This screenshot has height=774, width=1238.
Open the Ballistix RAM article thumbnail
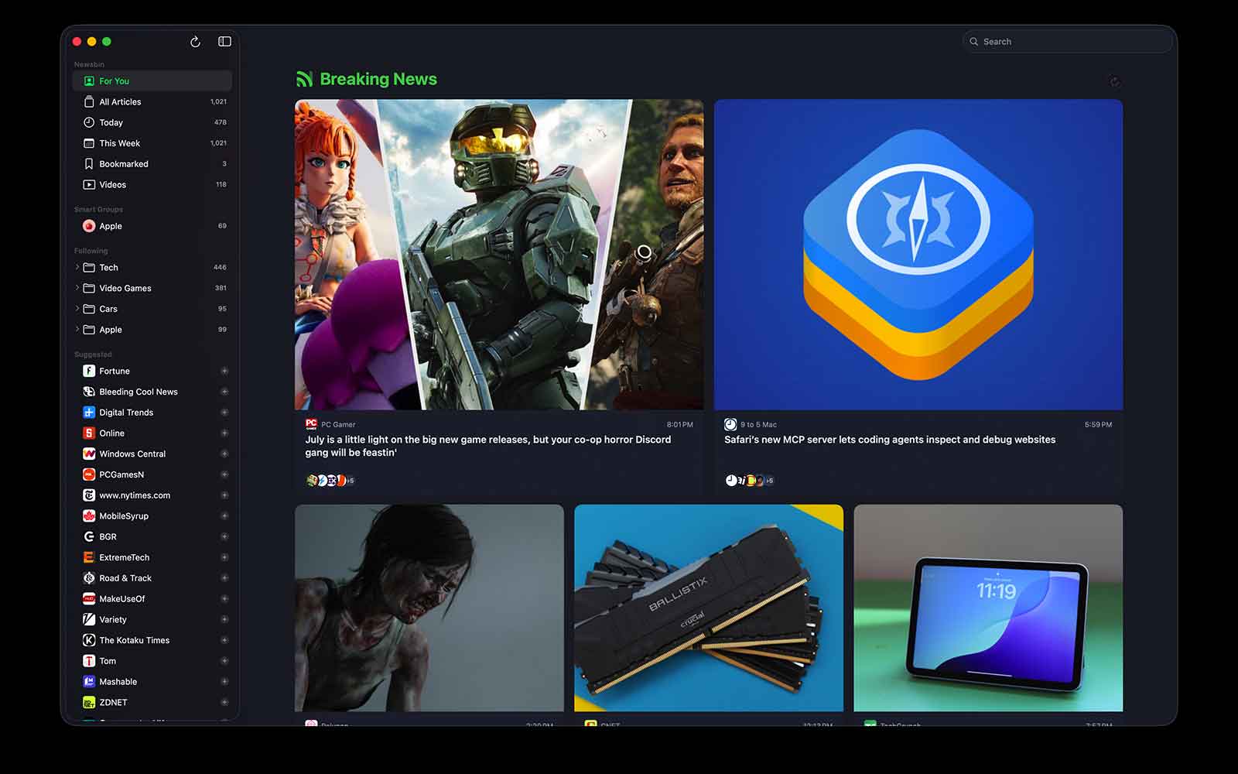point(709,608)
